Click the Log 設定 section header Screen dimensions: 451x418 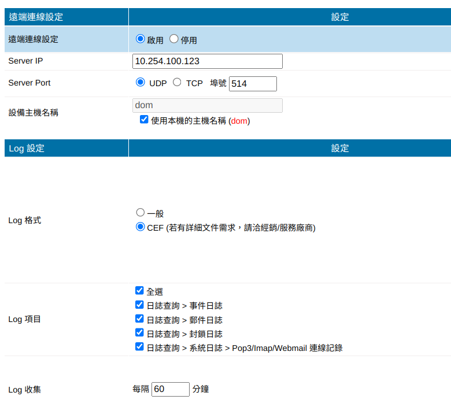point(27,149)
